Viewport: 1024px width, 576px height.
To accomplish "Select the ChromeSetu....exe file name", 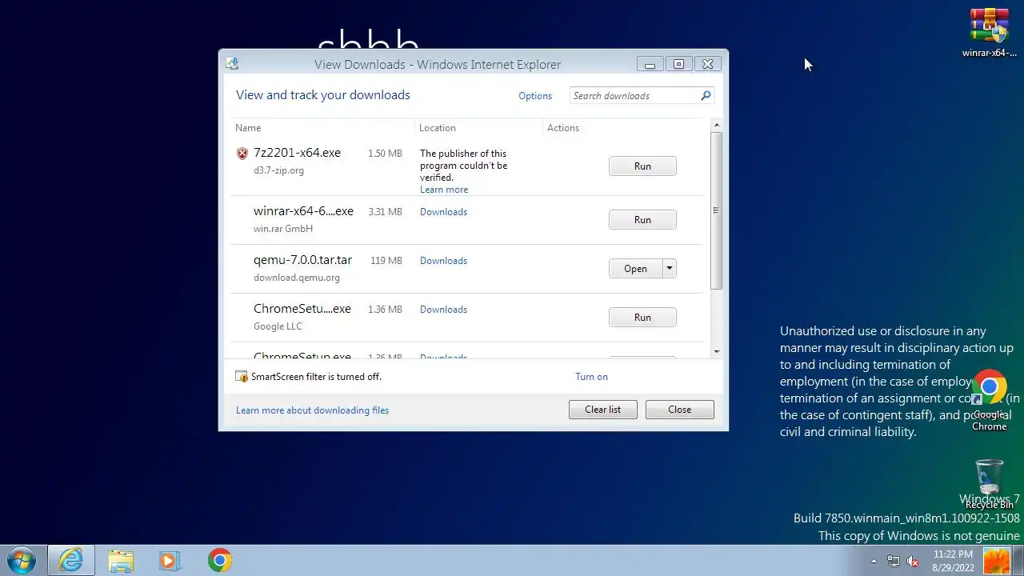I will (x=302, y=309).
